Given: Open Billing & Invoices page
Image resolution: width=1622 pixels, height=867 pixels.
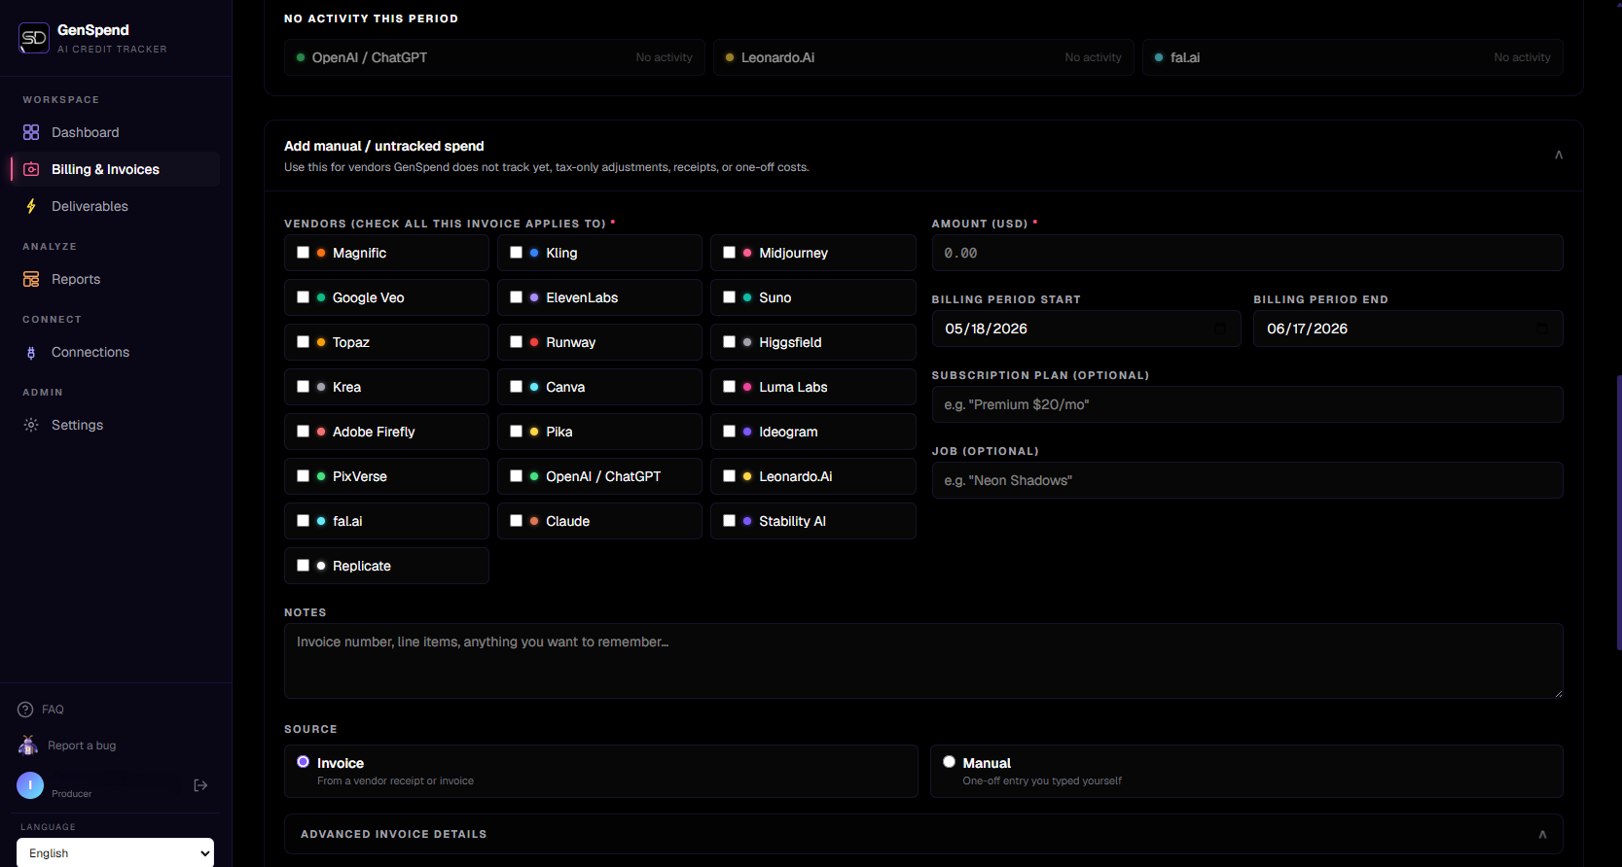Looking at the screenshot, I should coord(115,169).
